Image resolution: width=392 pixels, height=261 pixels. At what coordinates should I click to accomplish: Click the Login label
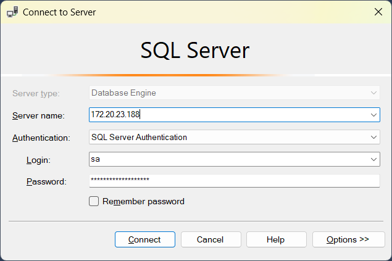(38, 160)
